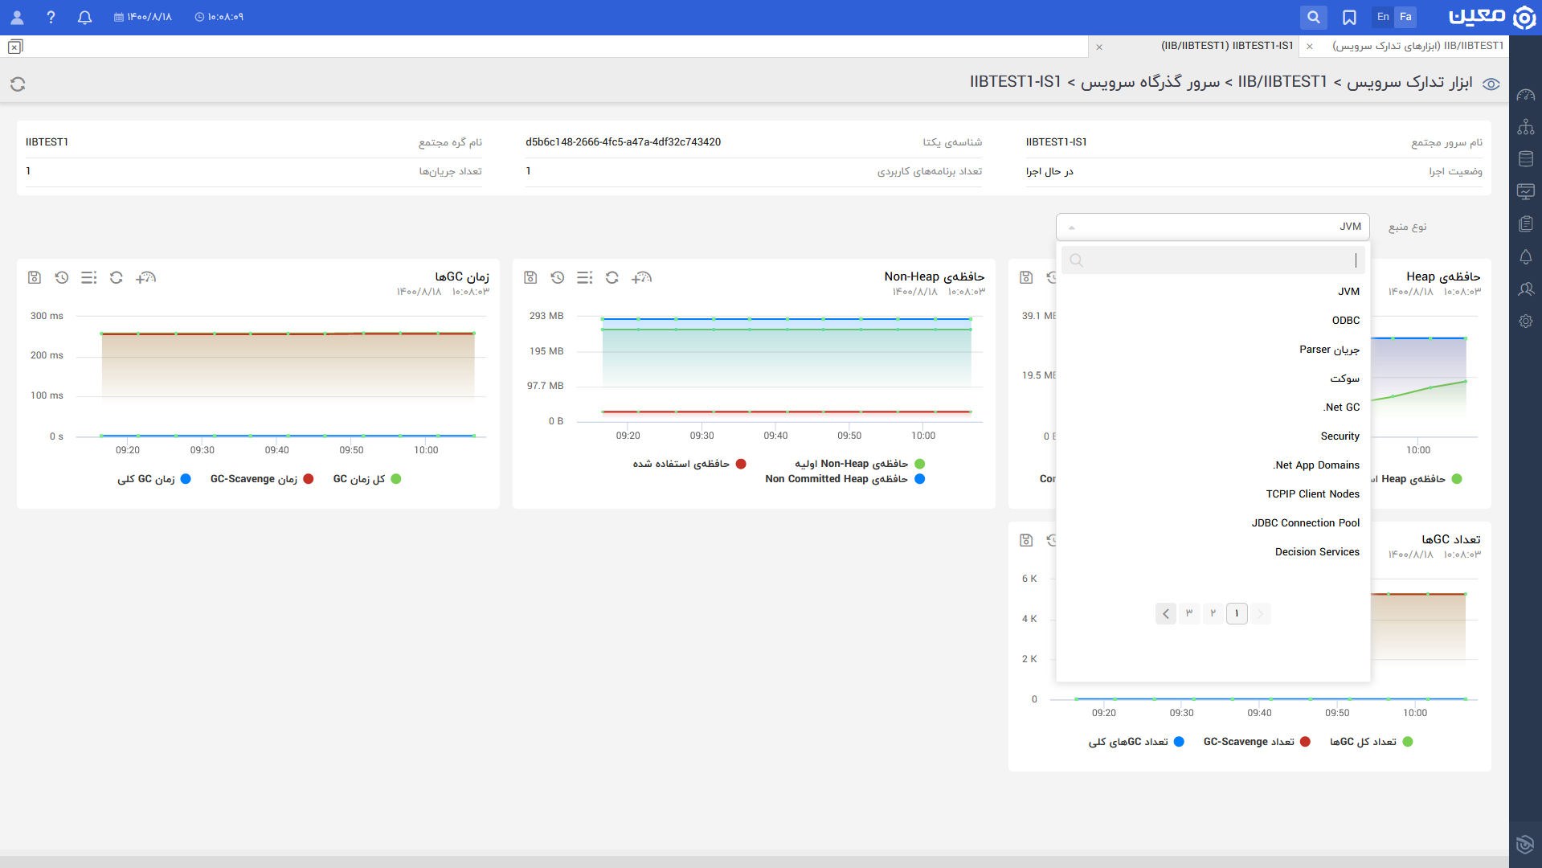Go to dropdown page ۲
Screen dimensions: 1542x868
(1213, 614)
